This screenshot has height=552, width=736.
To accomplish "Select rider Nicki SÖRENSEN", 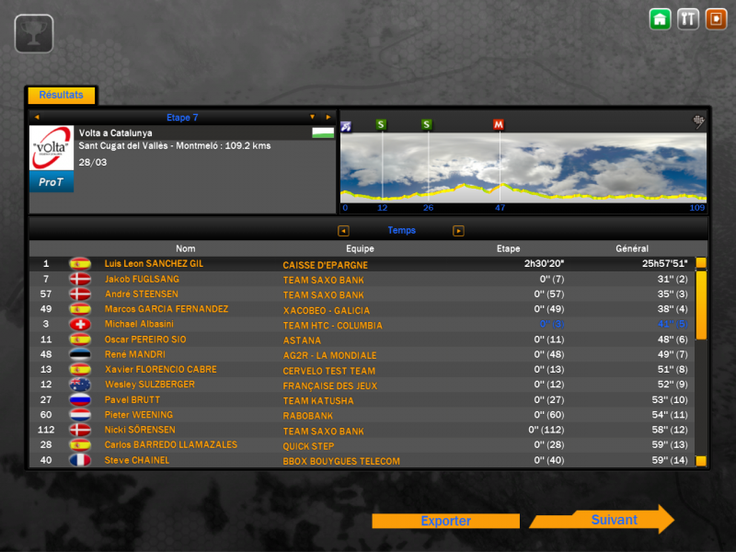I will tap(140, 430).
